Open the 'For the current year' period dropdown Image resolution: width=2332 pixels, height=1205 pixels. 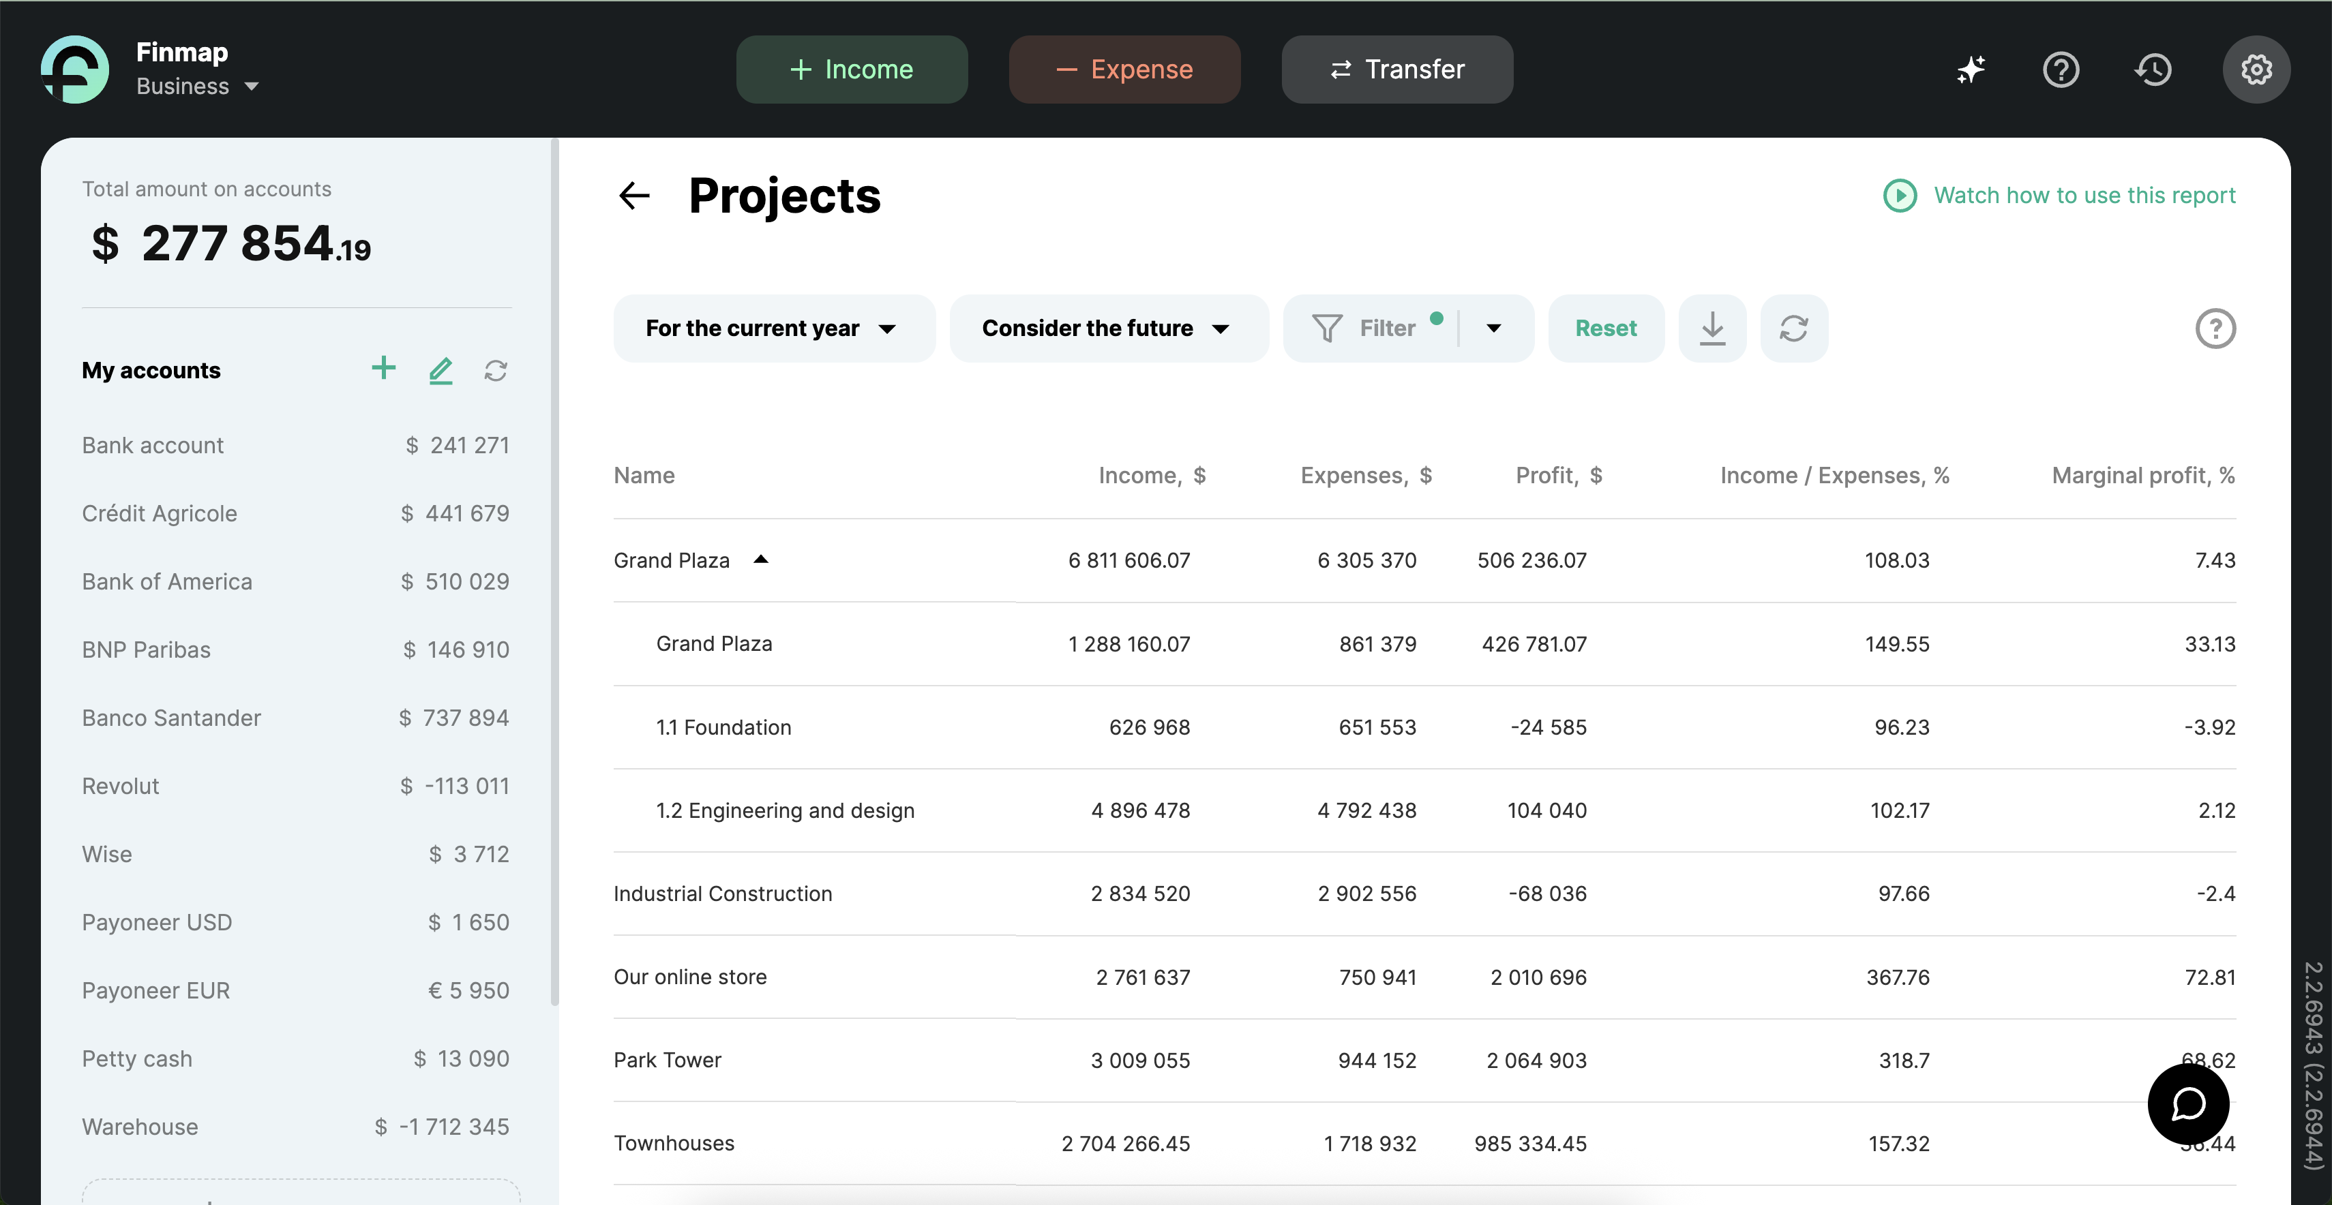coord(774,329)
